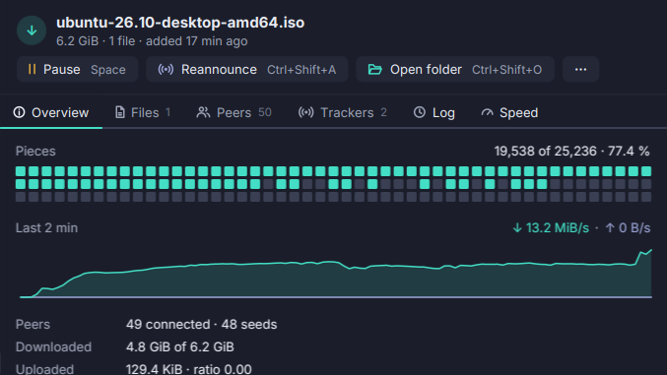Click the Uploaded row label

point(44,369)
